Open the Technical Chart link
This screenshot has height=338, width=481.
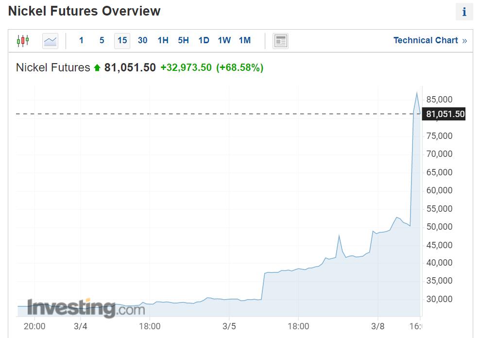[426, 41]
